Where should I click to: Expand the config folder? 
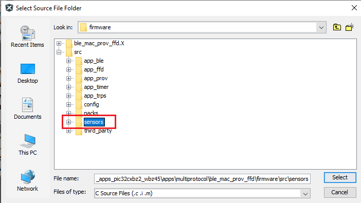coord(68,104)
